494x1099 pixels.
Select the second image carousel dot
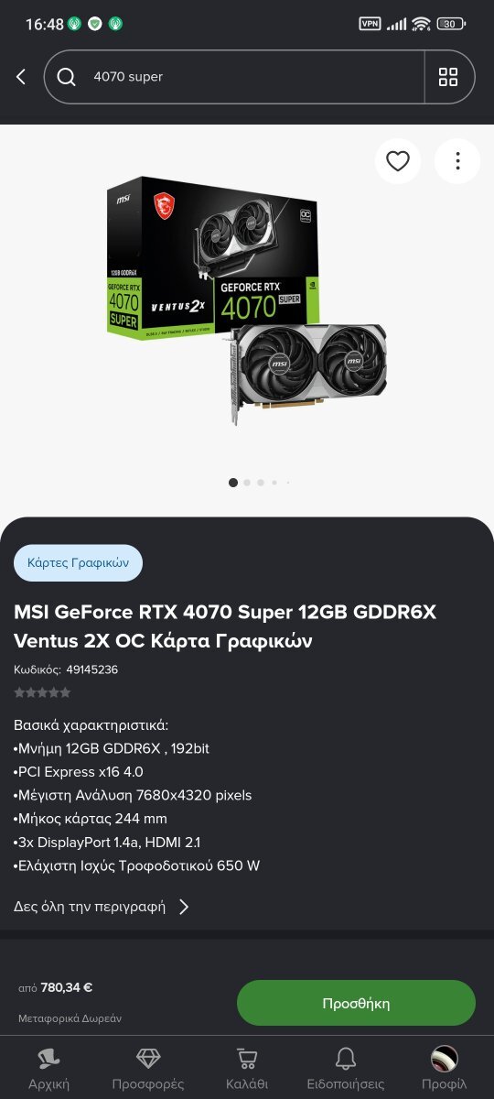click(247, 483)
